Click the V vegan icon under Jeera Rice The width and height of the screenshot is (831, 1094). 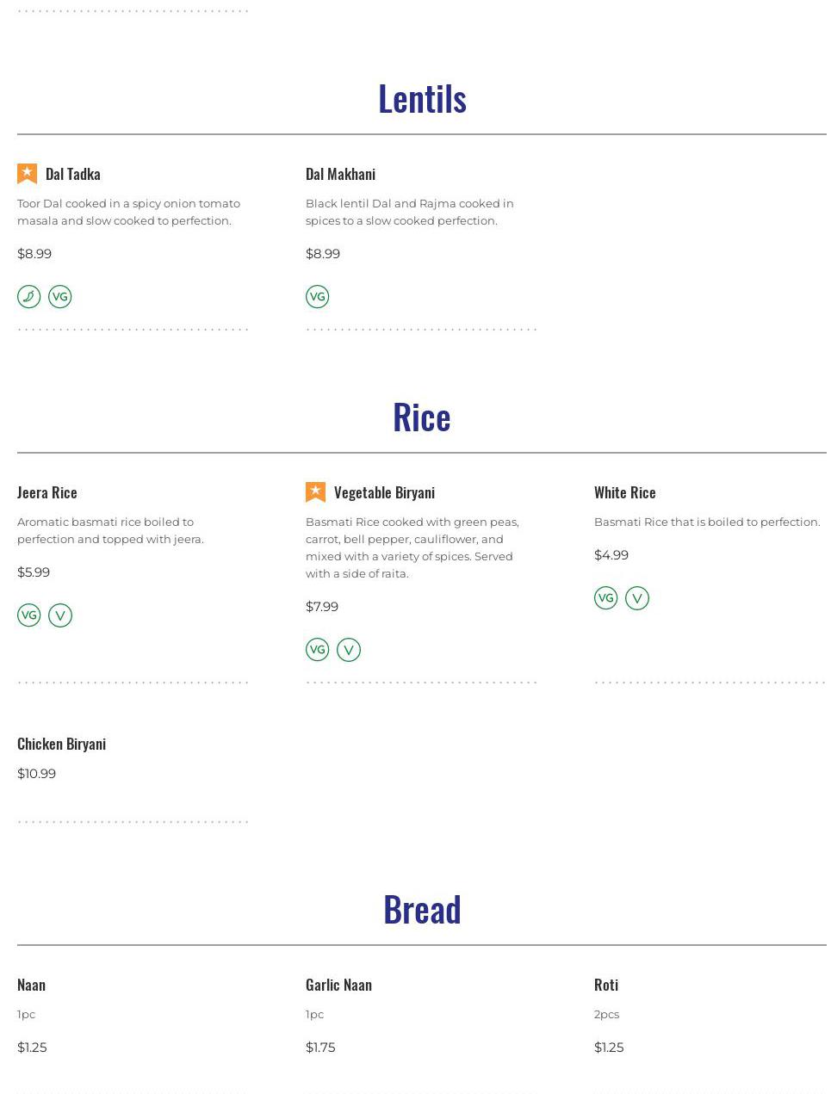click(x=60, y=615)
